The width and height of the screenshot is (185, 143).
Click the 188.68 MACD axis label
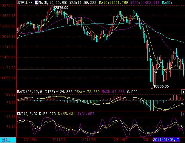coord(10,94)
